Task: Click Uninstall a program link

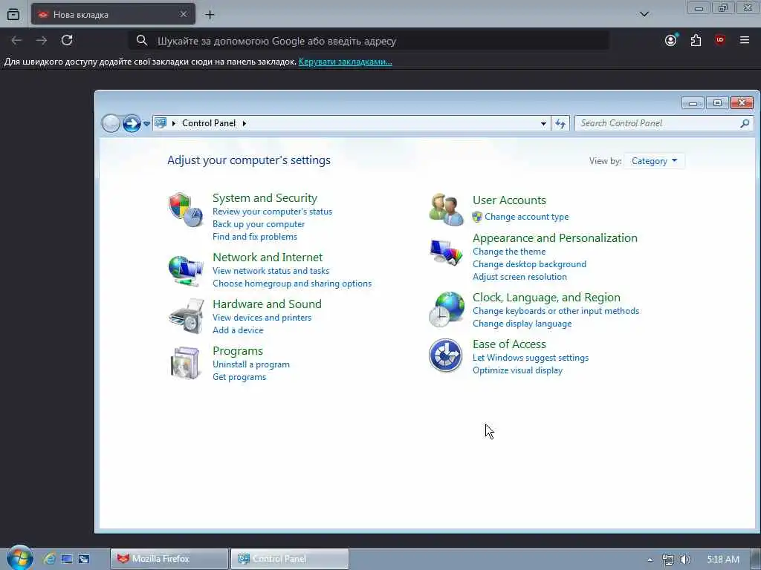Action: pos(251,364)
